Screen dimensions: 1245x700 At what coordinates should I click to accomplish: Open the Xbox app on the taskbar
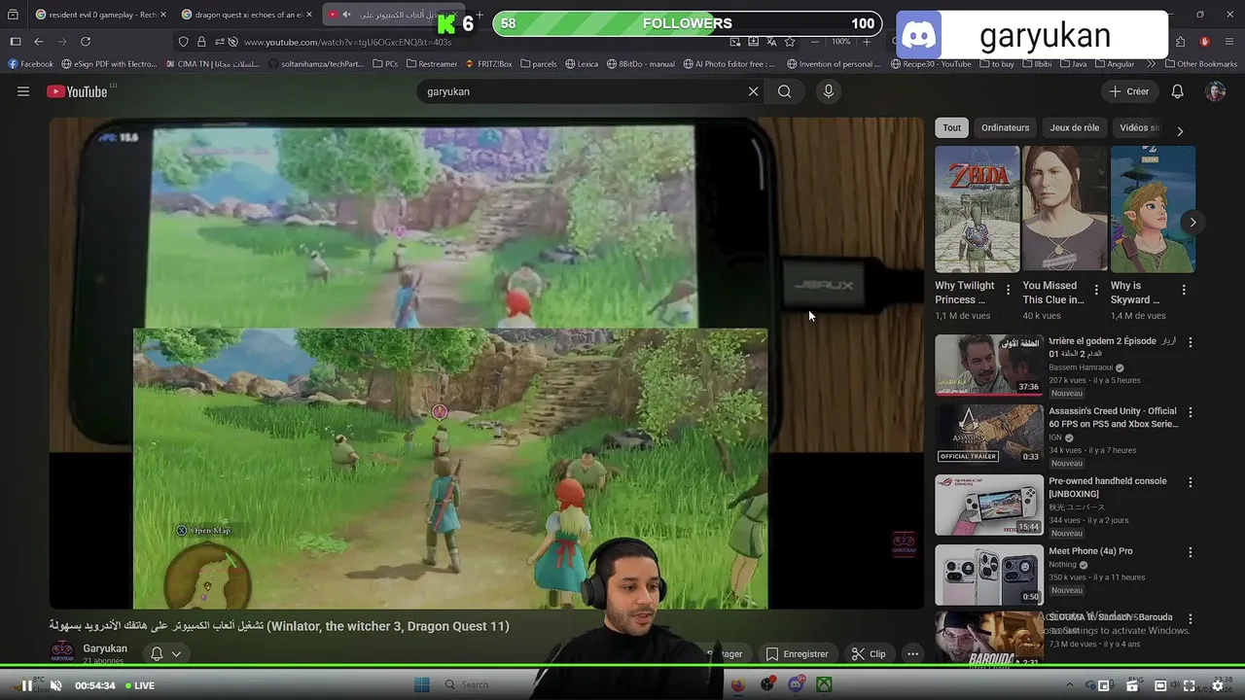tap(824, 684)
